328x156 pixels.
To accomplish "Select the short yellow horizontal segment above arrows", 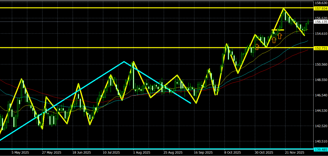I will (278, 30).
